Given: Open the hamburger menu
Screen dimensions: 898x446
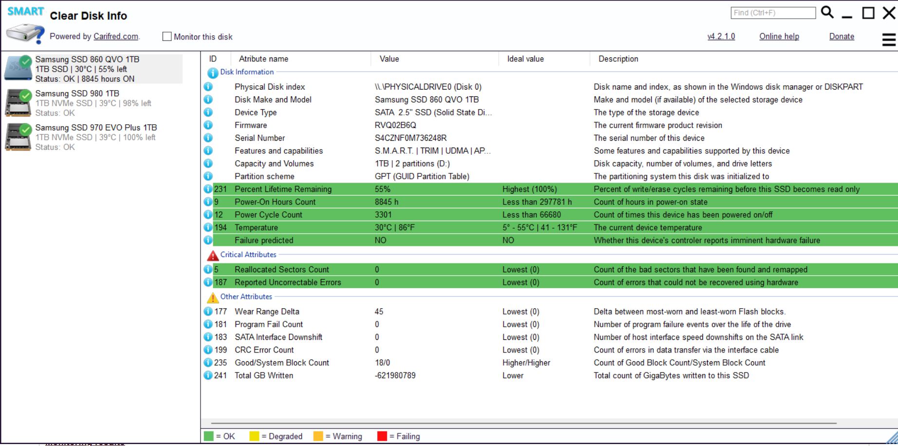Looking at the screenshot, I should [x=889, y=39].
